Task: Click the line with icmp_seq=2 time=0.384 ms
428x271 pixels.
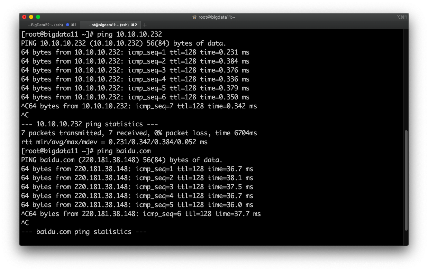Action: [x=135, y=61]
